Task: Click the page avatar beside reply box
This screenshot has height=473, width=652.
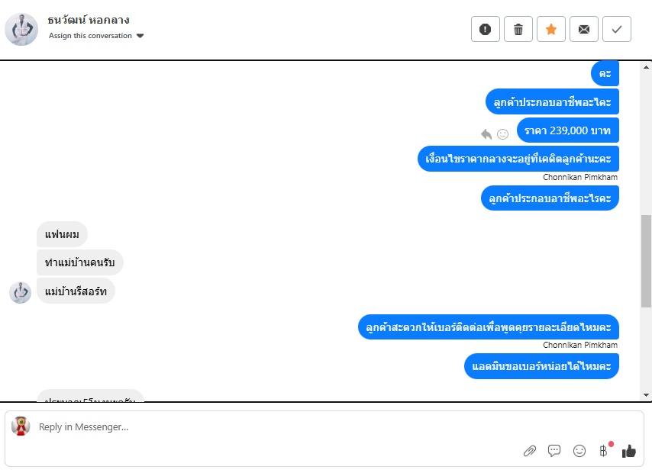Action: [x=21, y=426]
